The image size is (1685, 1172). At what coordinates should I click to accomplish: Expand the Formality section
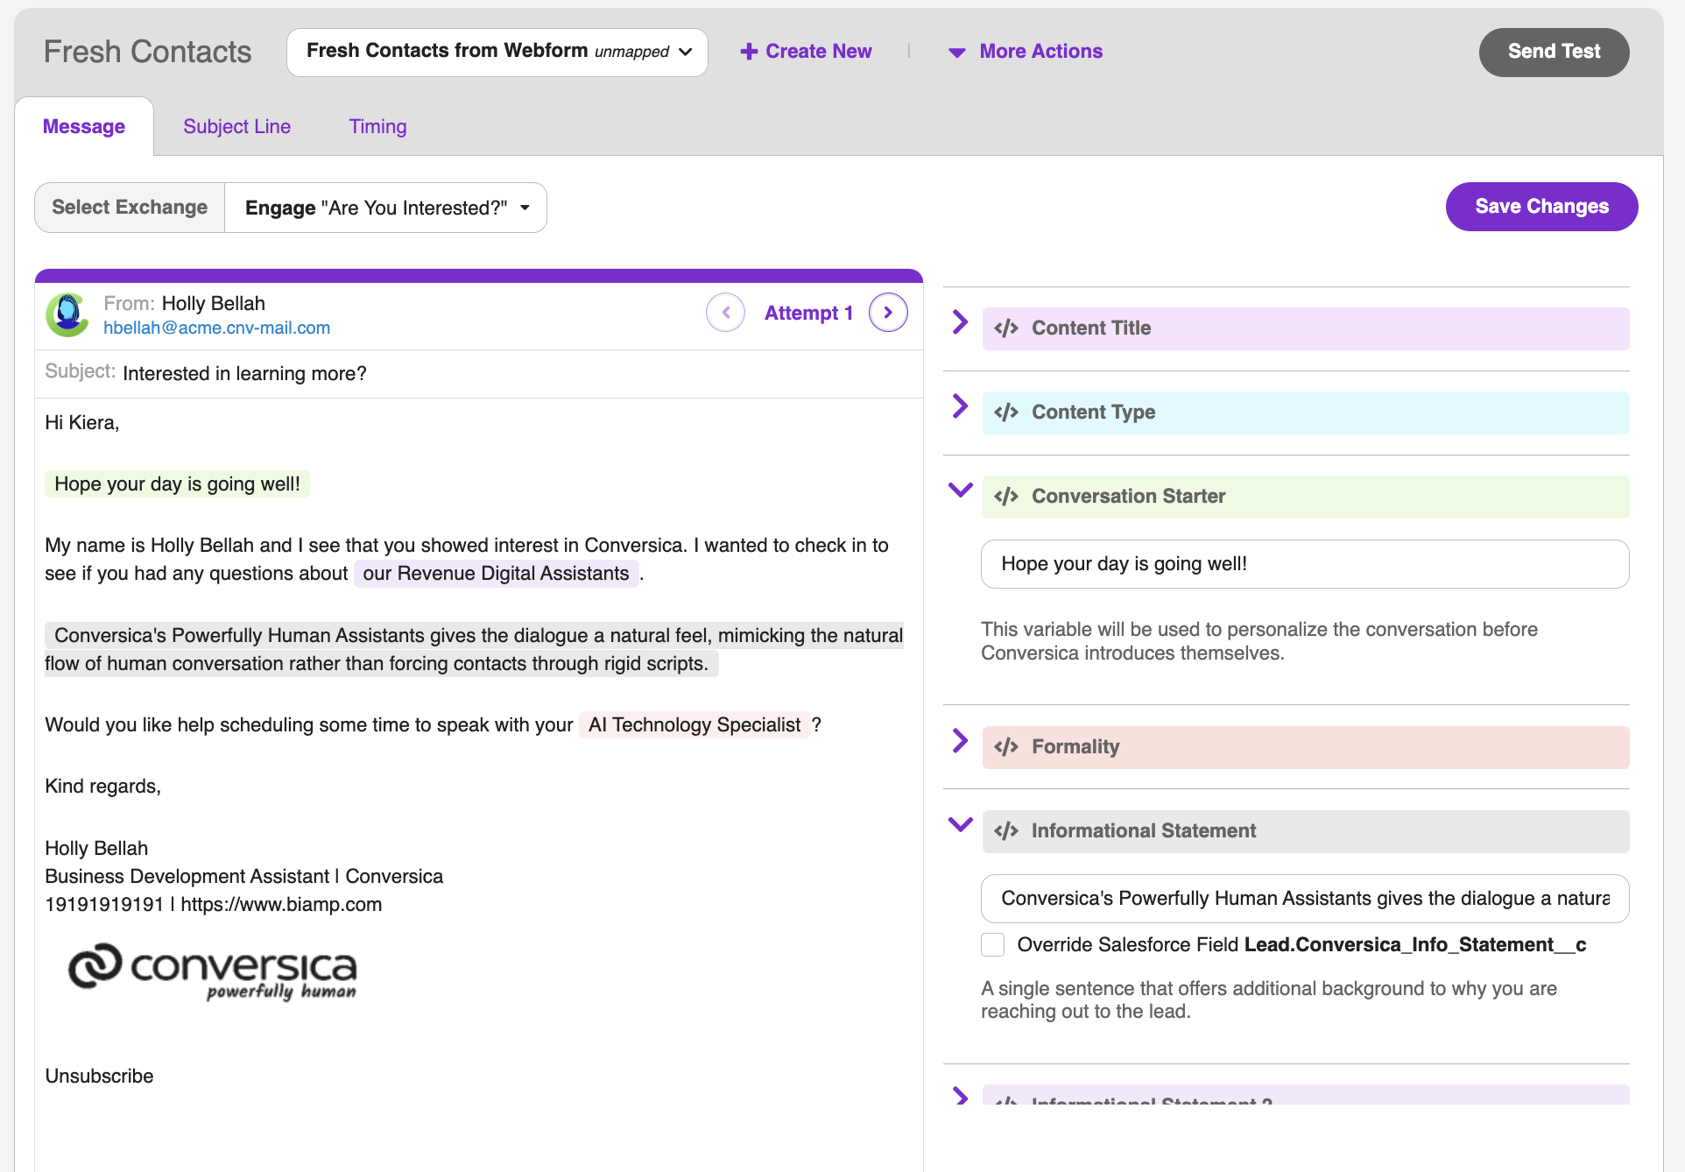(x=959, y=741)
